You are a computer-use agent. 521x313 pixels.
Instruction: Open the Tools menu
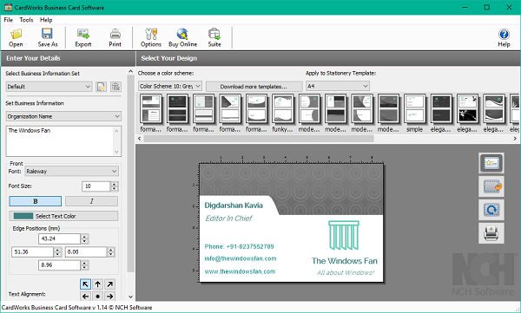click(x=26, y=20)
